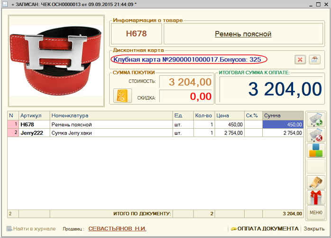Click ОПЛАТА ДОКУМЕНТА button
This screenshot has height=238, width=331.
265,229
